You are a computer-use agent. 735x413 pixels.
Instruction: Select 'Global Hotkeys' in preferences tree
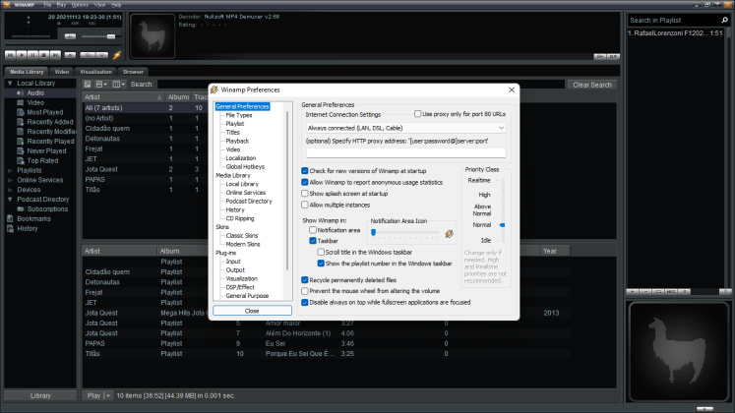pos(245,167)
